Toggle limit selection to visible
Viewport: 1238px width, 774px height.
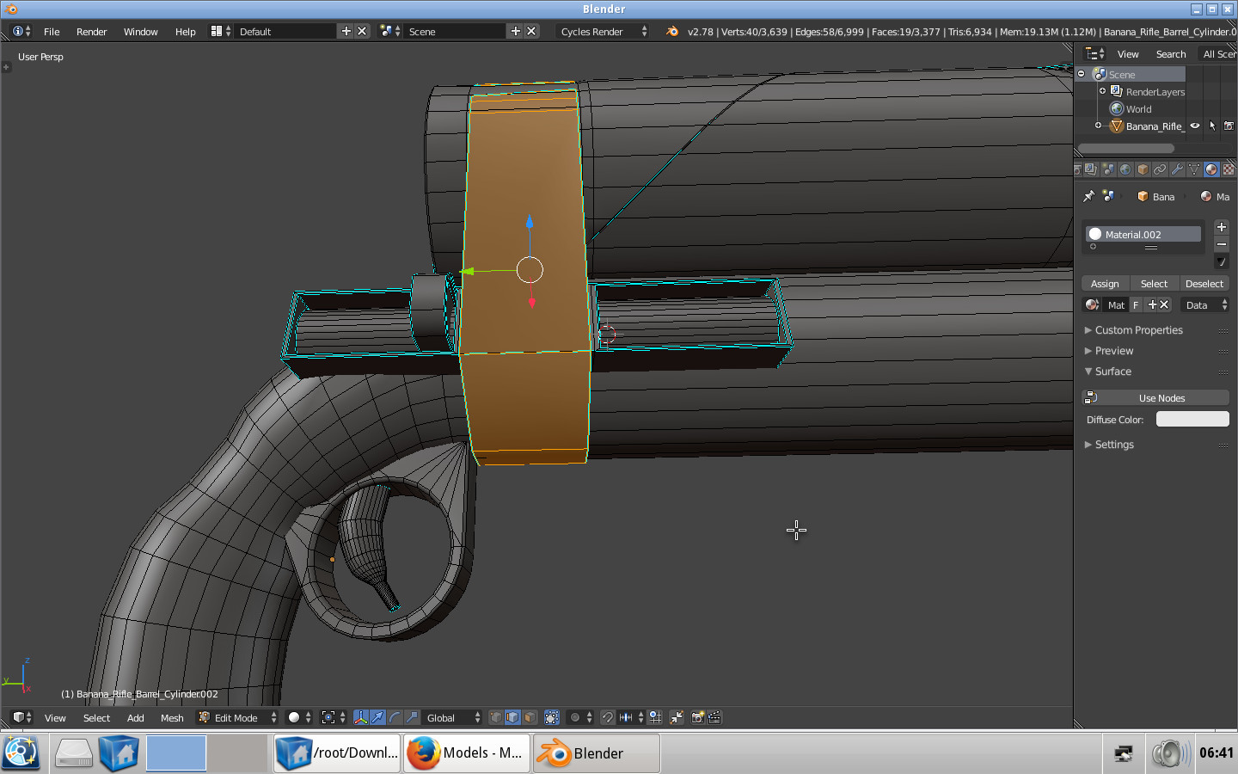coord(551,717)
